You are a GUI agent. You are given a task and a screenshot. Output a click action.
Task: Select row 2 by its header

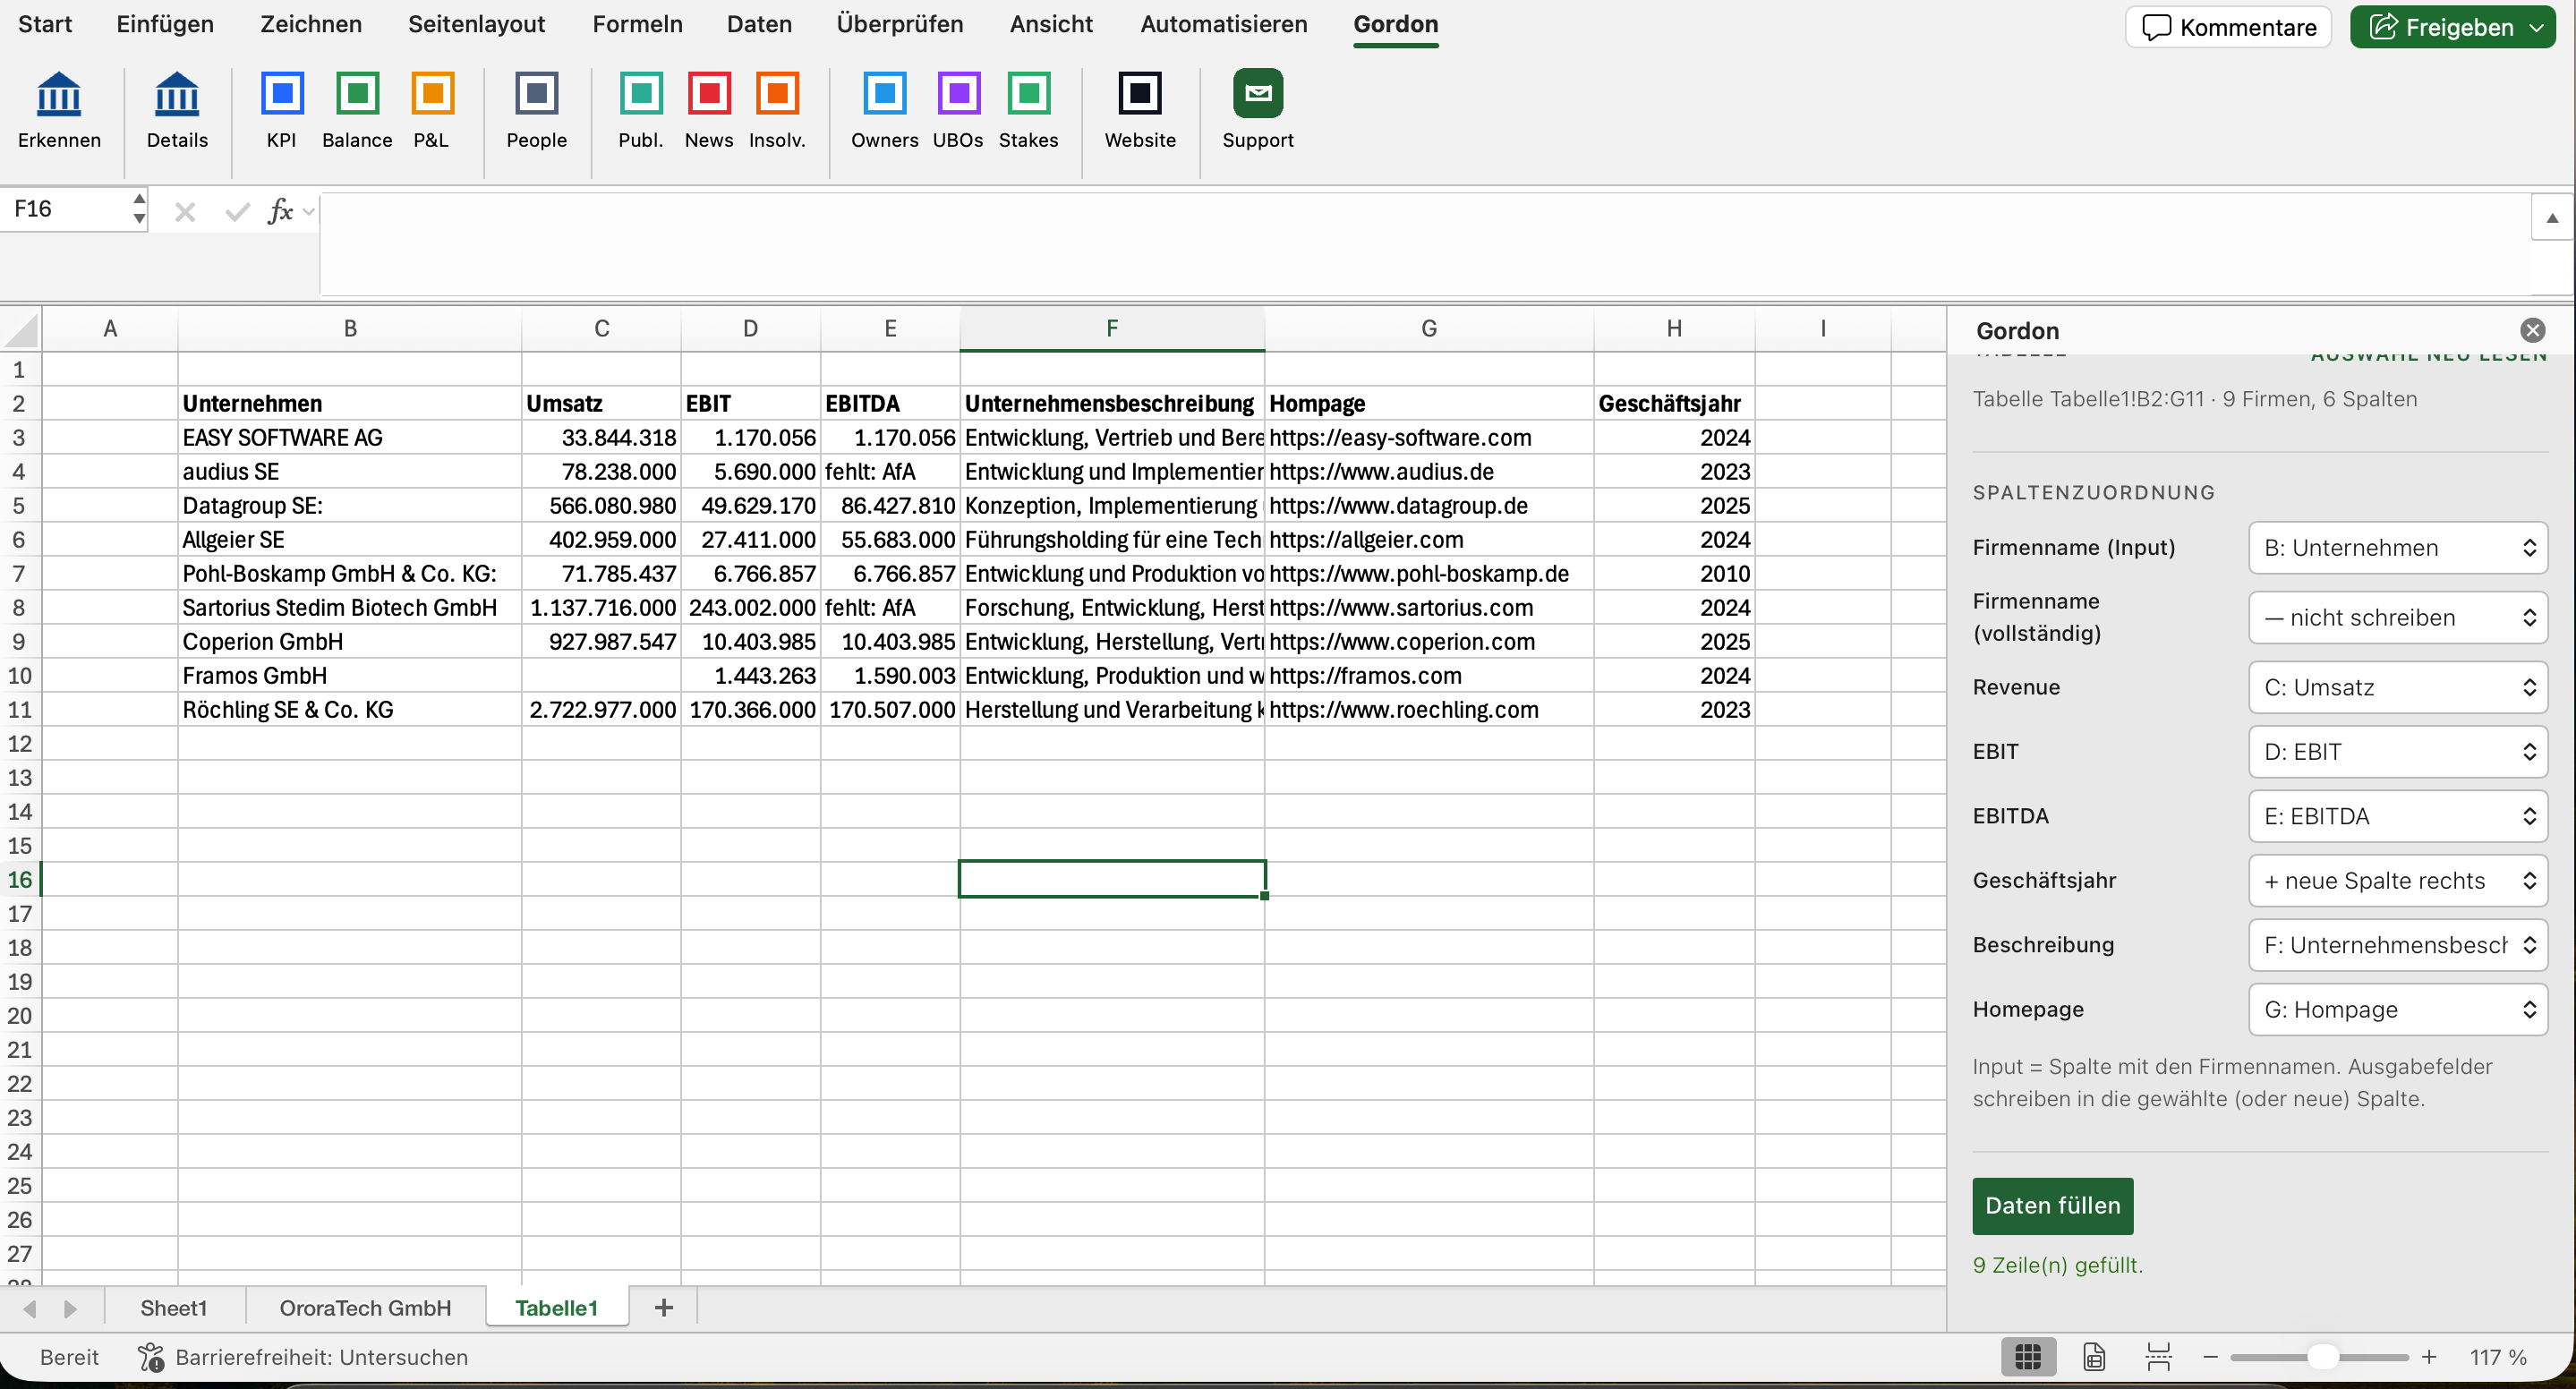tap(19, 404)
